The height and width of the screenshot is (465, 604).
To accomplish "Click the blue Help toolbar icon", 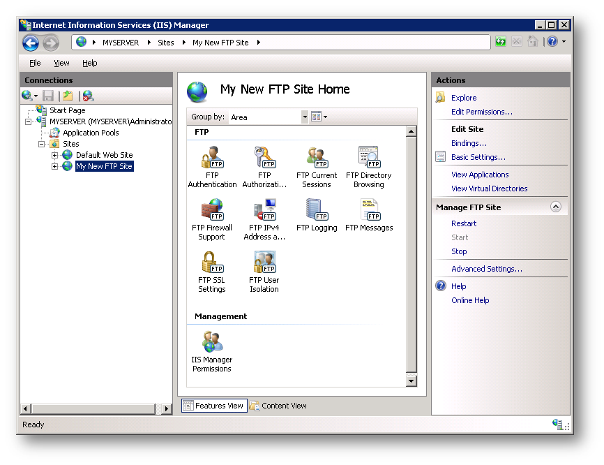I will [552, 41].
